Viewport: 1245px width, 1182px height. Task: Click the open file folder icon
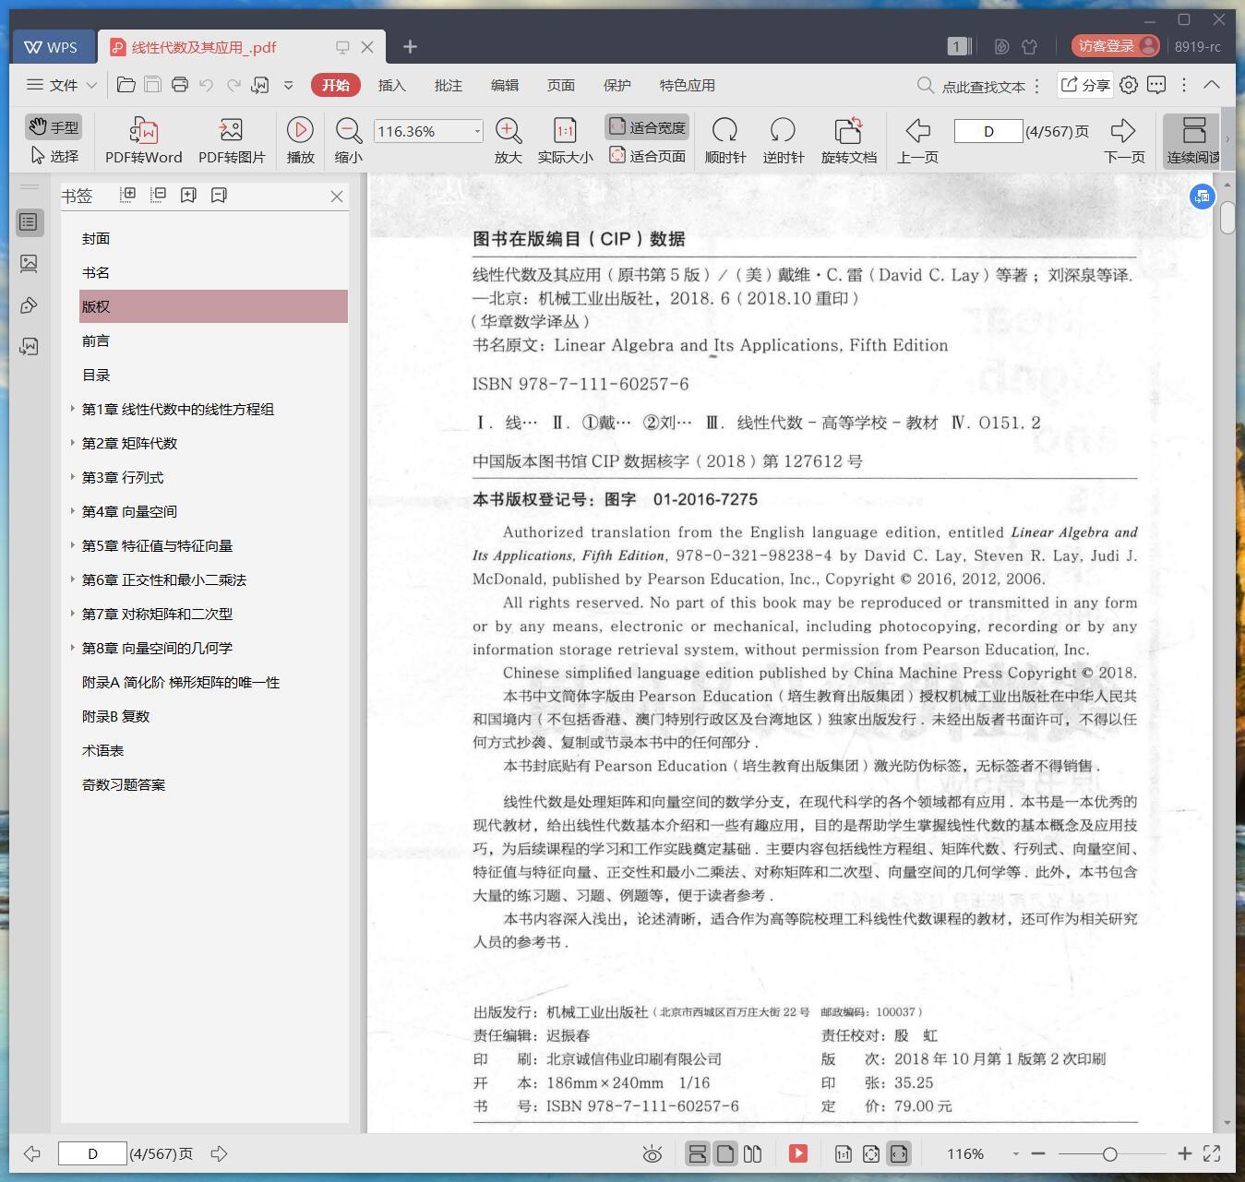tap(126, 85)
